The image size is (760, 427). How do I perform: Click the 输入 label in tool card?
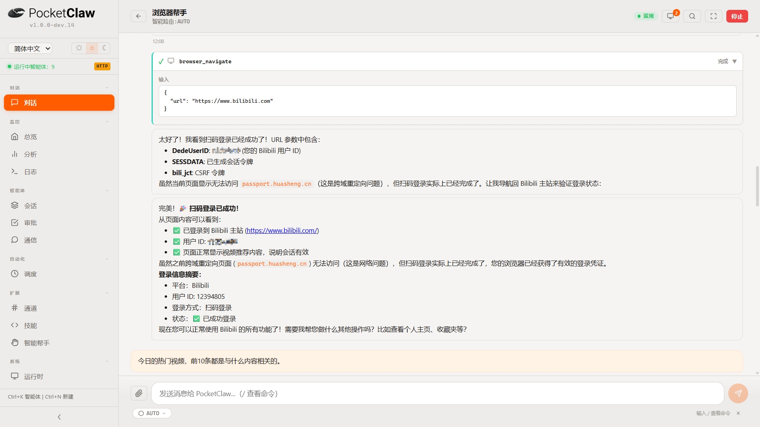pyautogui.click(x=164, y=79)
